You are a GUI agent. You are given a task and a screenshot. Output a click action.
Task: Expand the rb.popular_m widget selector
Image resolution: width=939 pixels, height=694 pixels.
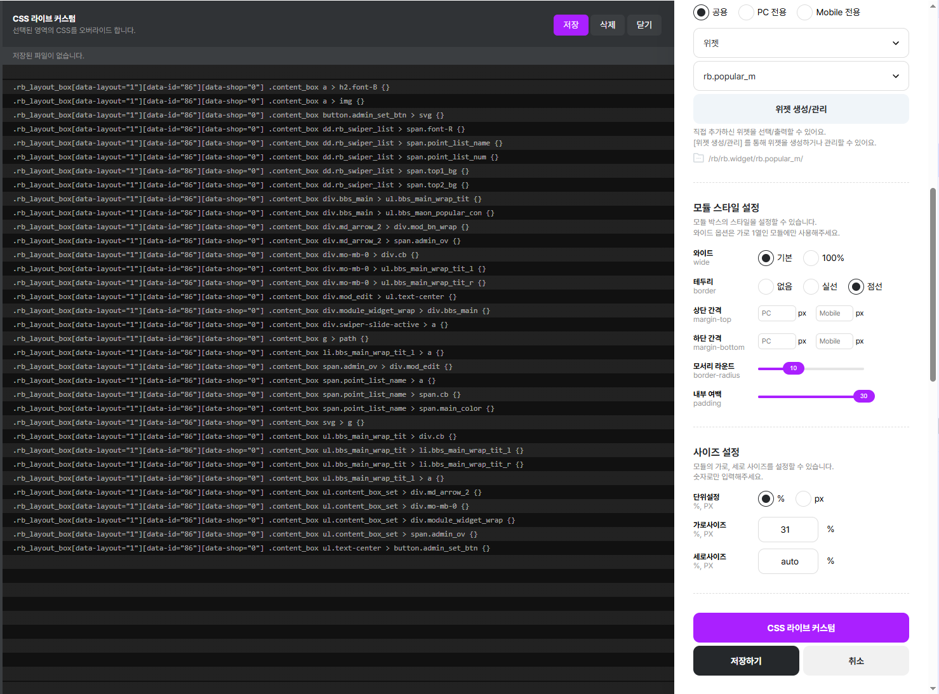[801, 76]
